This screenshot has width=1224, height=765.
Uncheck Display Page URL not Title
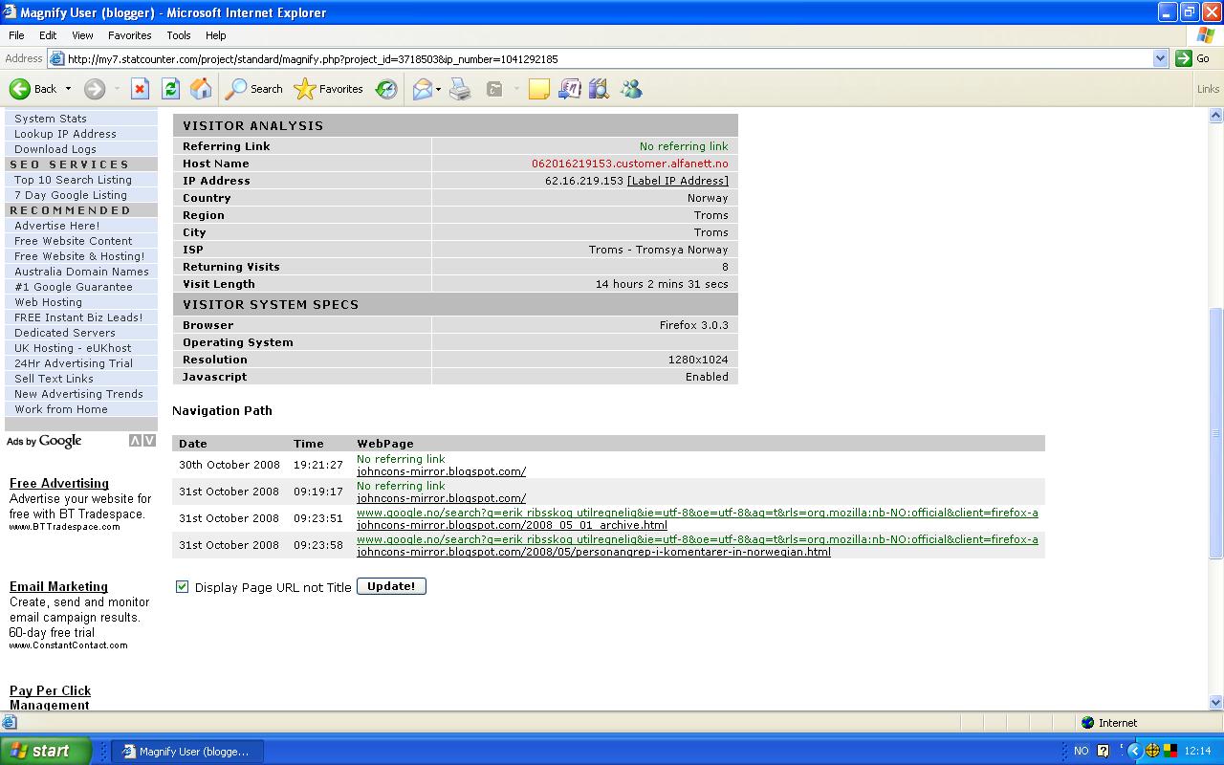pyautogui.click(x=182, y=586)
